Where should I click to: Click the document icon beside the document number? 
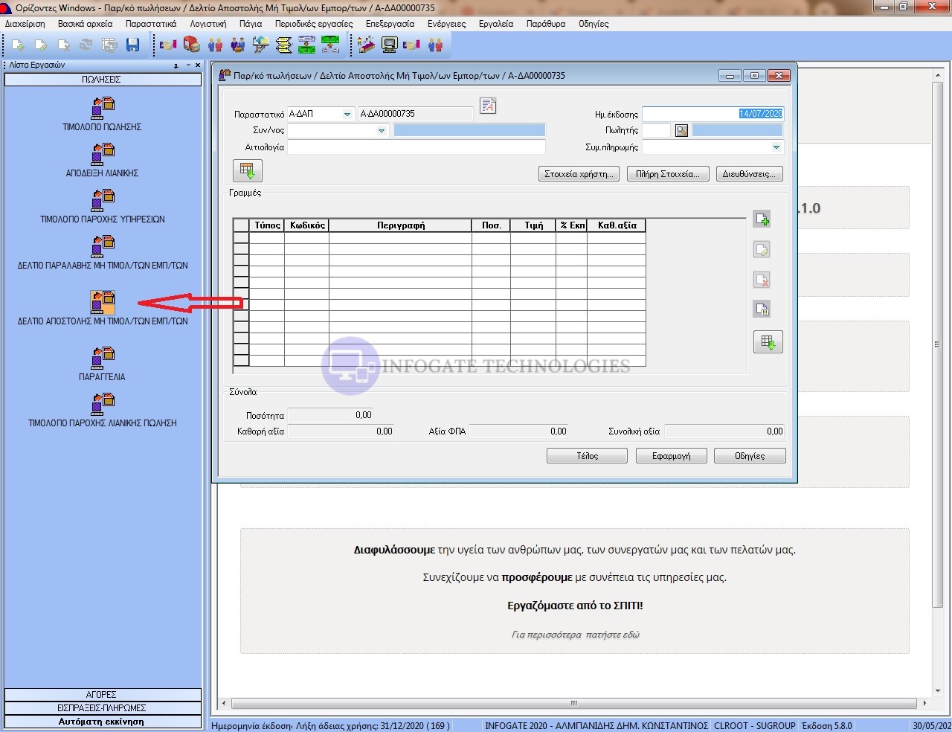click(488, 106)
